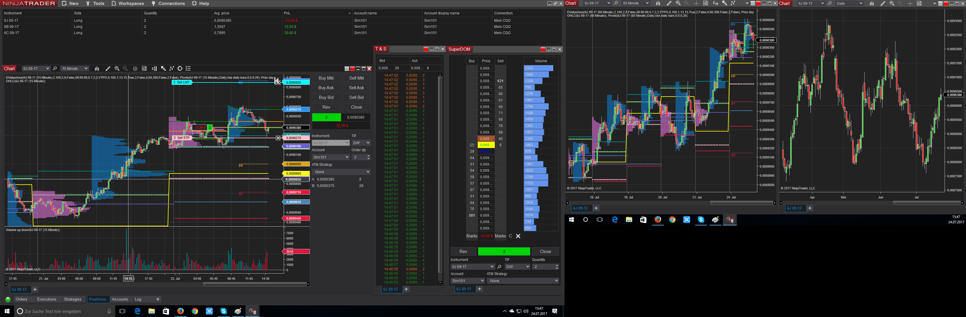Expand Account Sim101 dropdown in Chart Trader
Image resolution: width=966 pixels, height=317 pixels.
pos(331,157)
